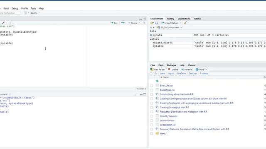This screenshot has width=266, height=149.
Task: Click the Users breadcrumb link
Action: pyautogui.click(x=163, y=74)
